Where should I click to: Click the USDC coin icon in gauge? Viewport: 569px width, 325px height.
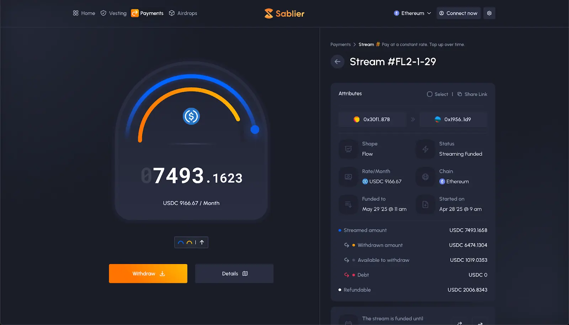(x=191, y=116)
